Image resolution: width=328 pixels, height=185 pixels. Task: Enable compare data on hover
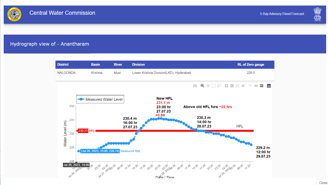[261, 86]
